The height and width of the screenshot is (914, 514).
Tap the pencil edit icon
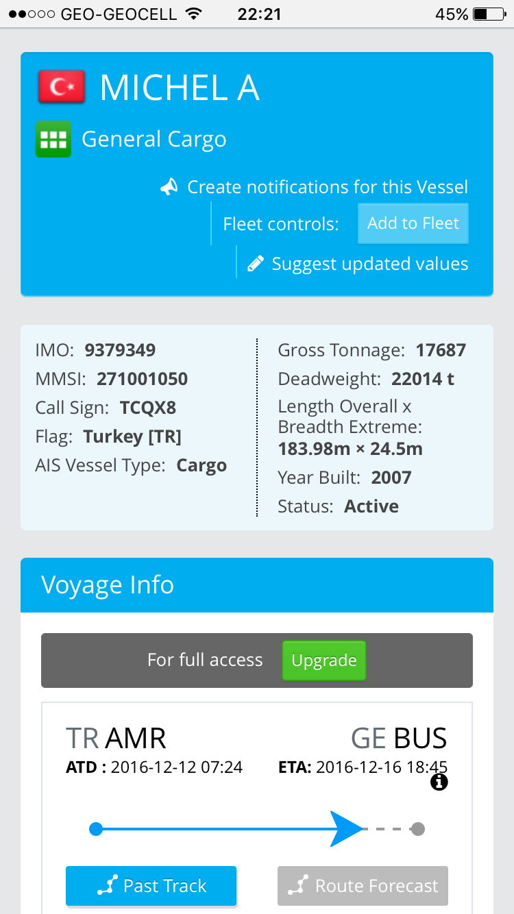pos(256,264)
